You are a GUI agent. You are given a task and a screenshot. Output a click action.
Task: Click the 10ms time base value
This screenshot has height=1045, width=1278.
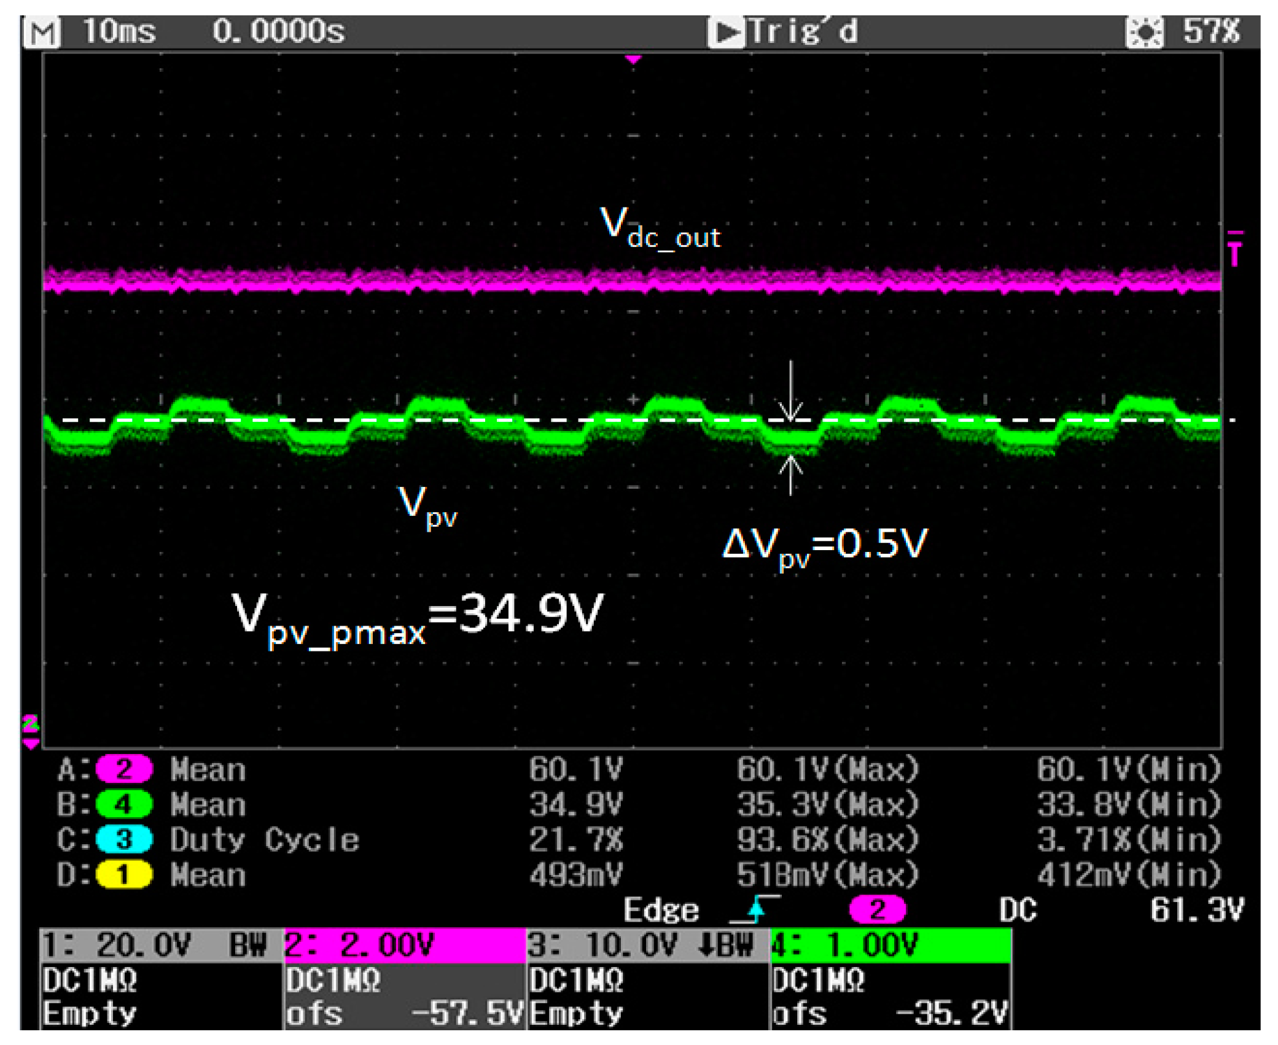[120, 31]
